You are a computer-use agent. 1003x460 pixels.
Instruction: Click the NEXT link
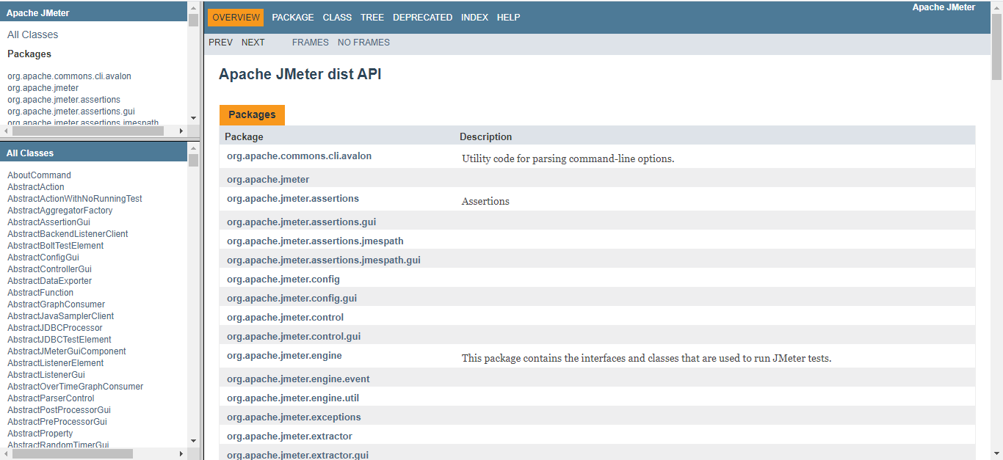coord(253,43)
